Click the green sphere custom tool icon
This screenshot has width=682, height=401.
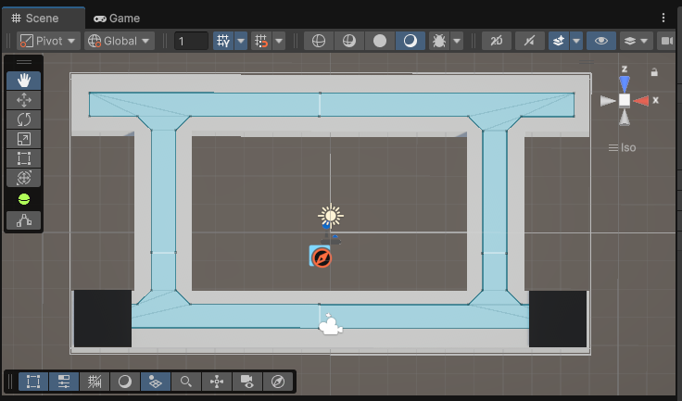click(24, 199)
